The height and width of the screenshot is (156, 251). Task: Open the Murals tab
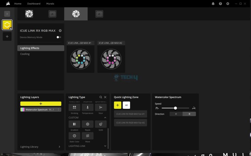coord(50,4)
